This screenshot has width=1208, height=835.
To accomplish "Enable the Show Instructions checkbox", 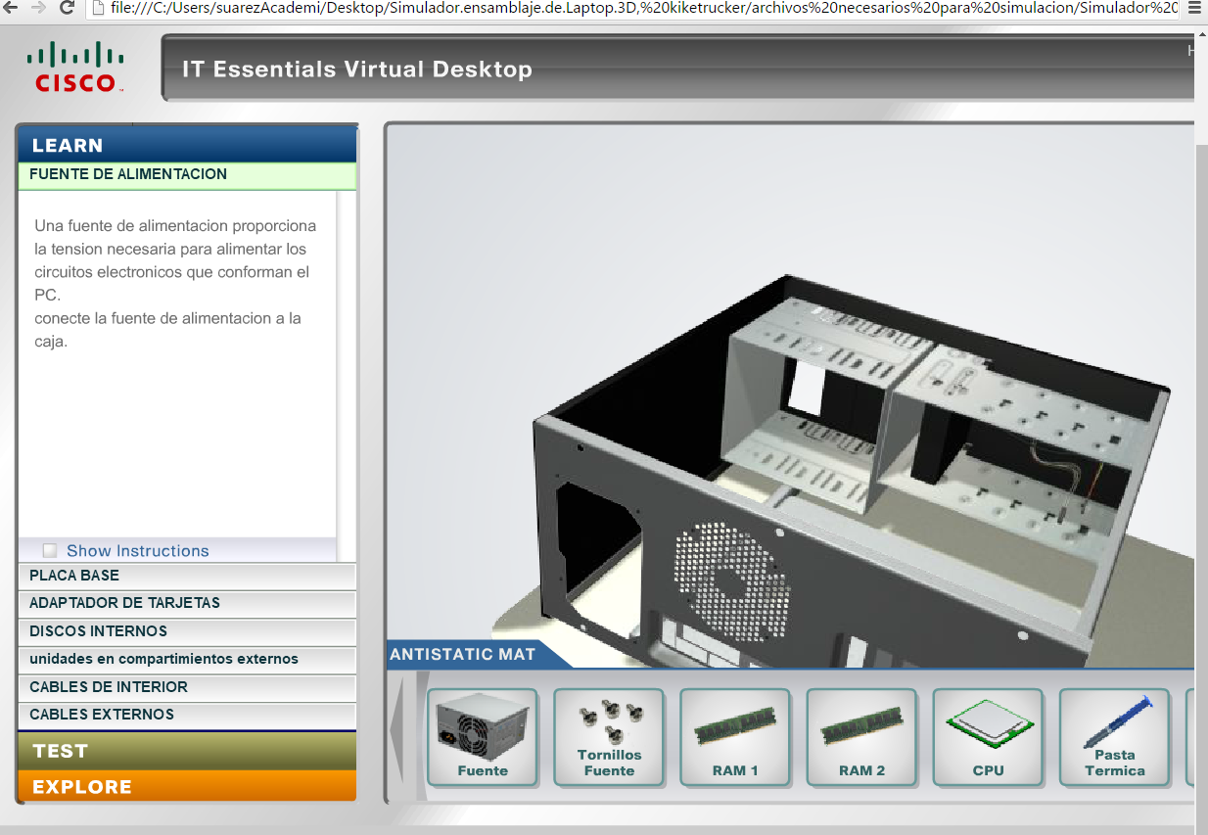I will (x=50, y=551).
